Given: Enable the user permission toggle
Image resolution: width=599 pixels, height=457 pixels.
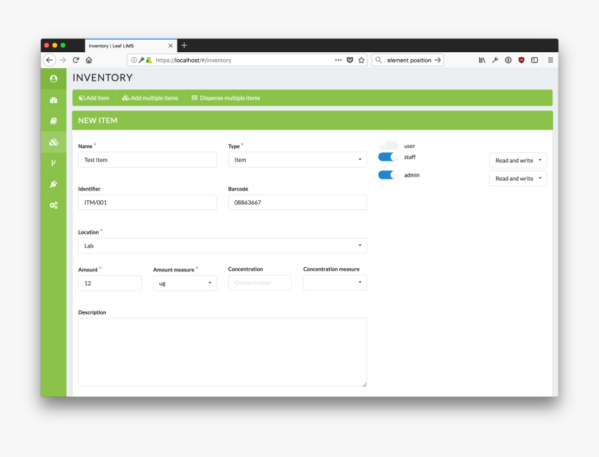Looking at the screenshot, I should (x=388, y=146).
